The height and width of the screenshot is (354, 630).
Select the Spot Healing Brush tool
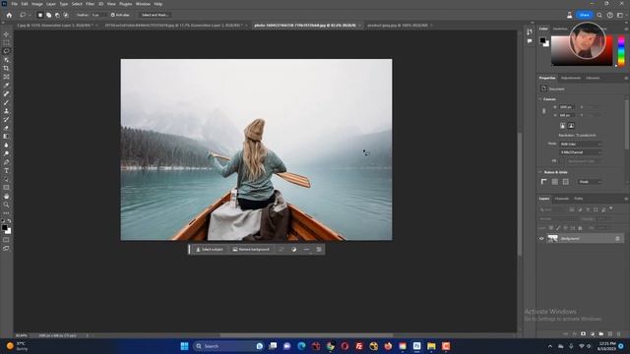6,93
